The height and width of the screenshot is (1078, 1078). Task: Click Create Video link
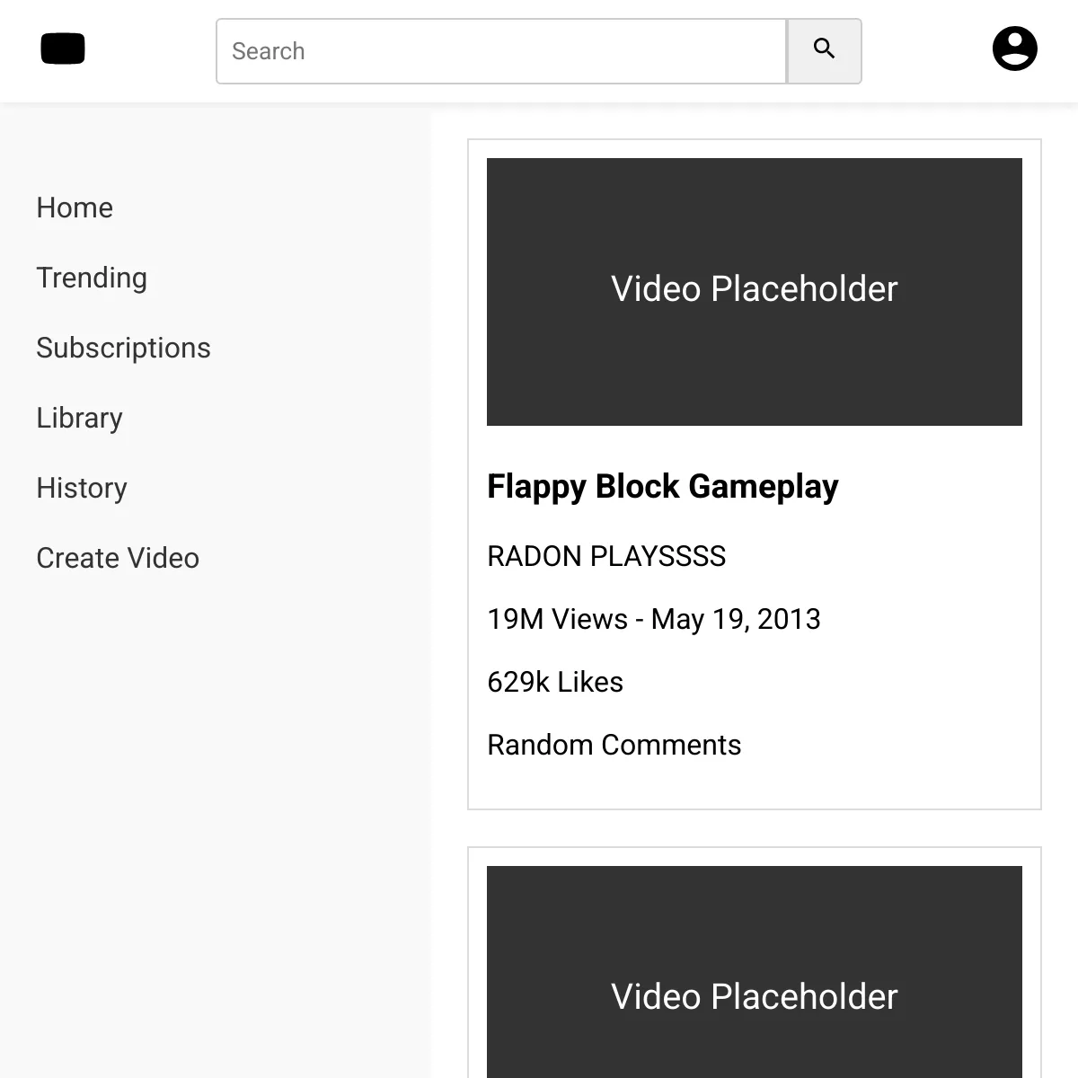(118, 558)
